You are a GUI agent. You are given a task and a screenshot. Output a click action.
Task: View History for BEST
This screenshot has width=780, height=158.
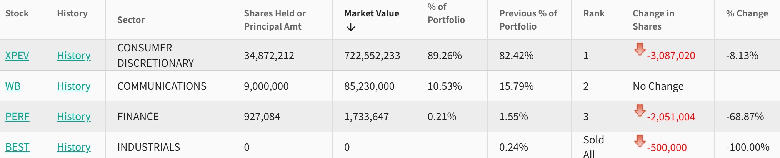[x=74, y=147]
